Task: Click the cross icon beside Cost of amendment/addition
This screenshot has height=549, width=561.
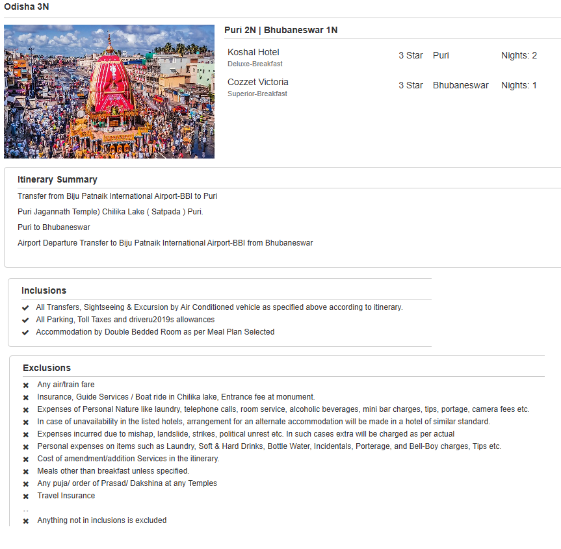Action: [26, 459]
